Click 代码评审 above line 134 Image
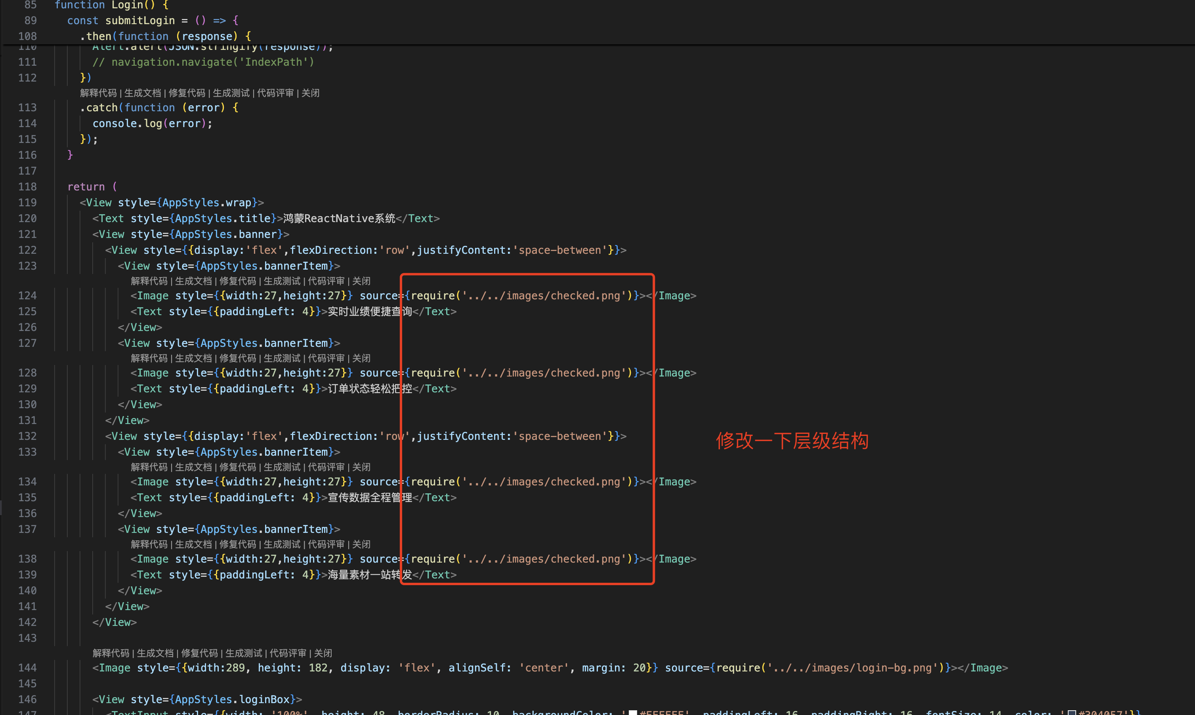 326,467
